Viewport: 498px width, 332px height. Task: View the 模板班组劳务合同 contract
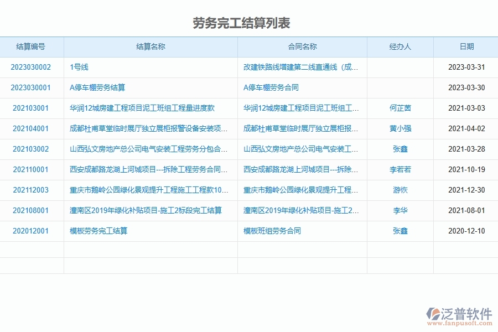pyautogui.click(x=272, y=231)
